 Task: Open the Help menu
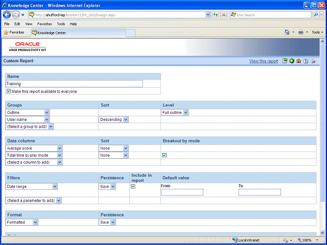pos(73,24)
